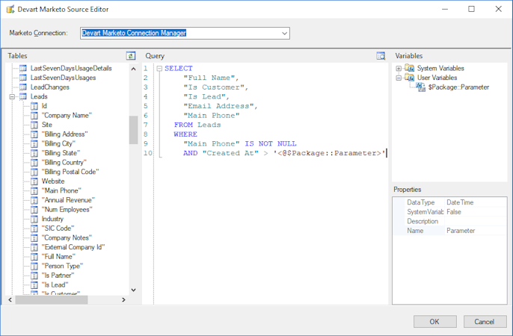
Task: Click the Industry column icon
Action: point(34,219)
